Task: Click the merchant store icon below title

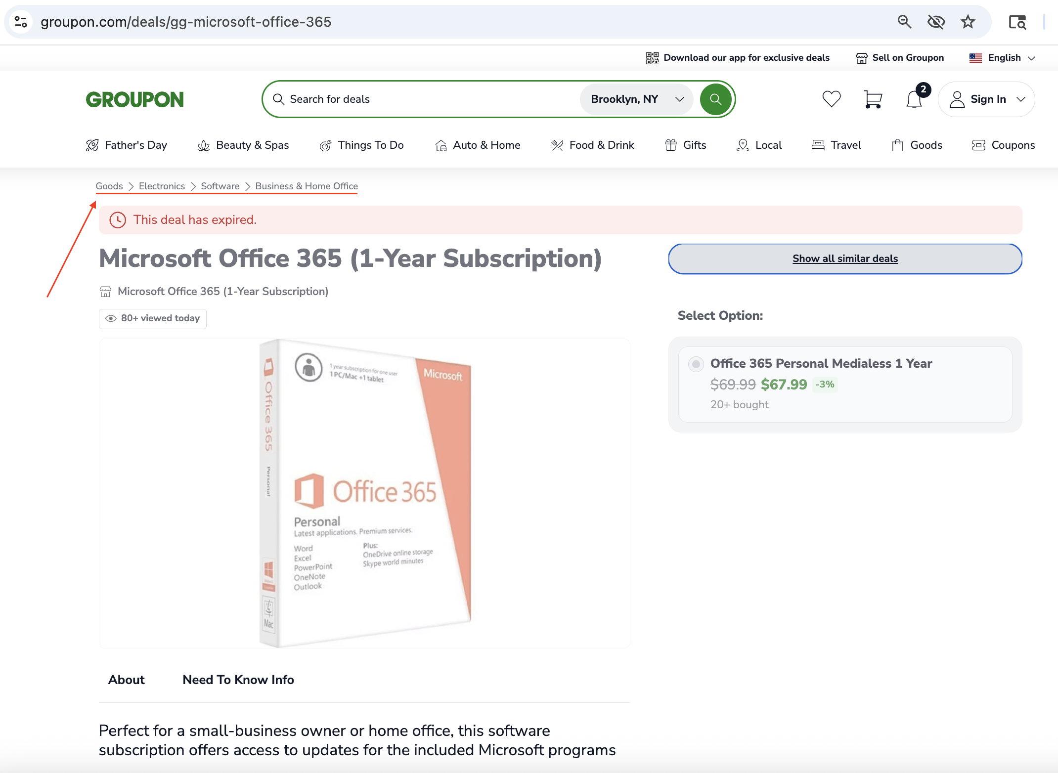Action: pos(105,292)
